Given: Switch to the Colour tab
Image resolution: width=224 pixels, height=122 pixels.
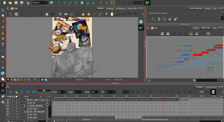Looking at the screenshot, I should [x=196, y=28].
